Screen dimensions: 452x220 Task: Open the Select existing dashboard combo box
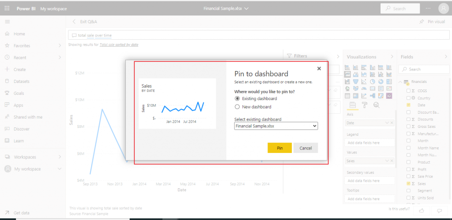[276, 126]
